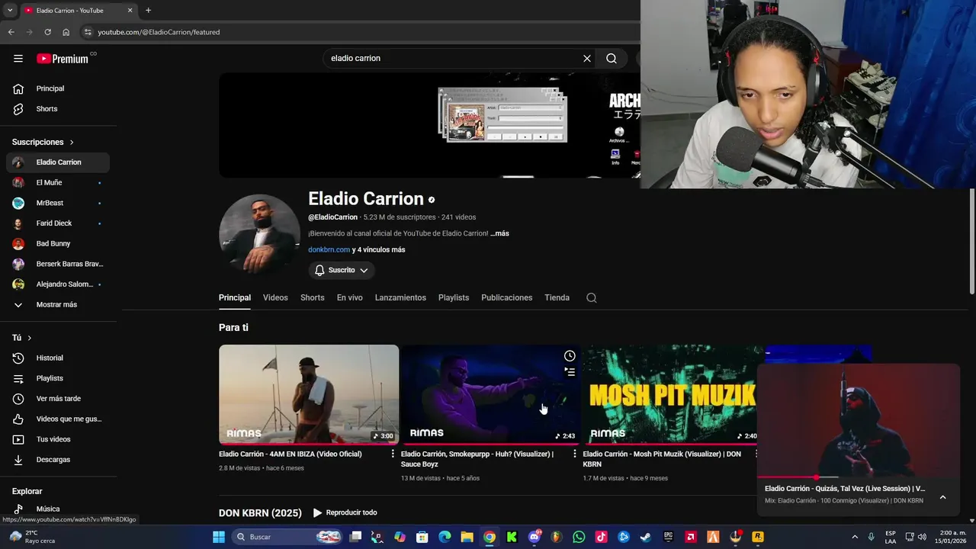The height and width of the screenshot is (549, 976).
Task: Add Huh? video to queue icon
Action: (x=570, y=372)
